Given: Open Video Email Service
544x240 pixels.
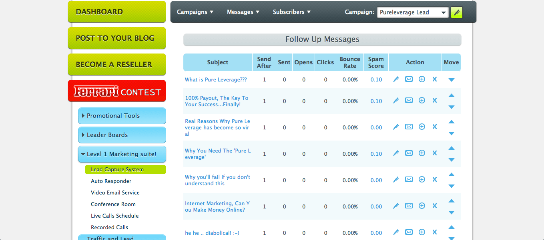Looking at the screenshot, I should tap(115, 192).
